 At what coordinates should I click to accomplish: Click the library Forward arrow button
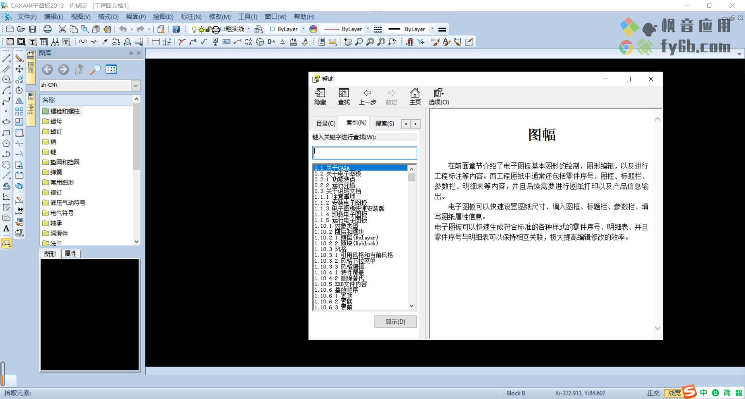click(x=64, y=69)
